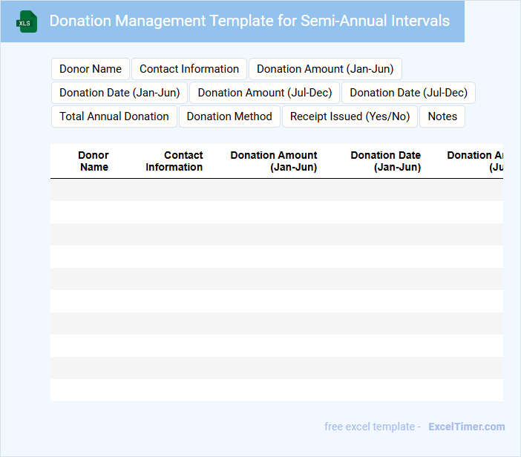Select the Notes tag
The image size is (521, 457).
coord(442,116)
